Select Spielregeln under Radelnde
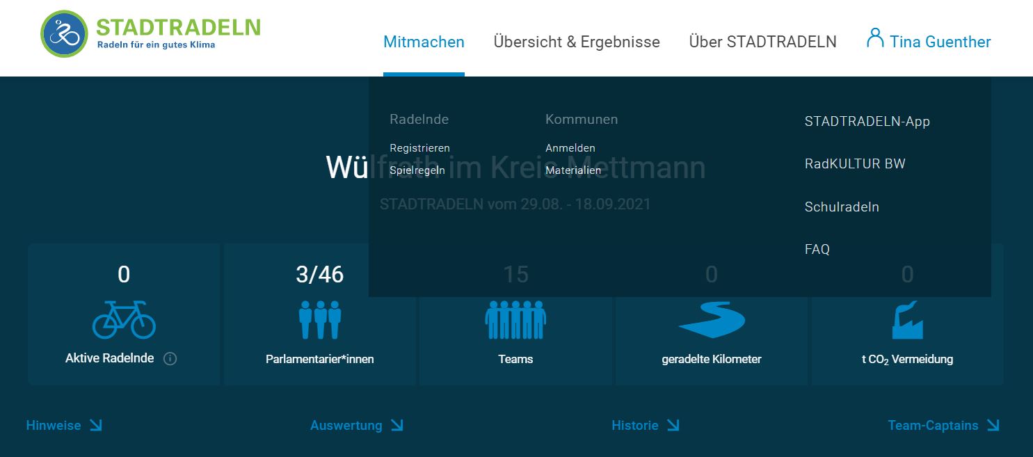The image size is (1033, 457). coord(417,170)
